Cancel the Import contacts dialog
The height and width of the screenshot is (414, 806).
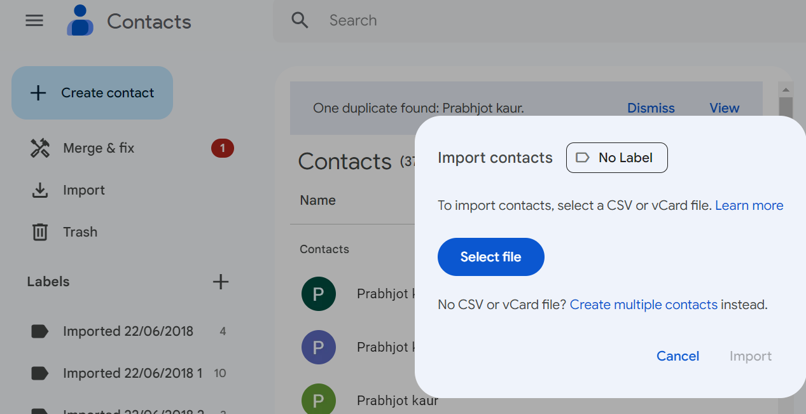677,356
